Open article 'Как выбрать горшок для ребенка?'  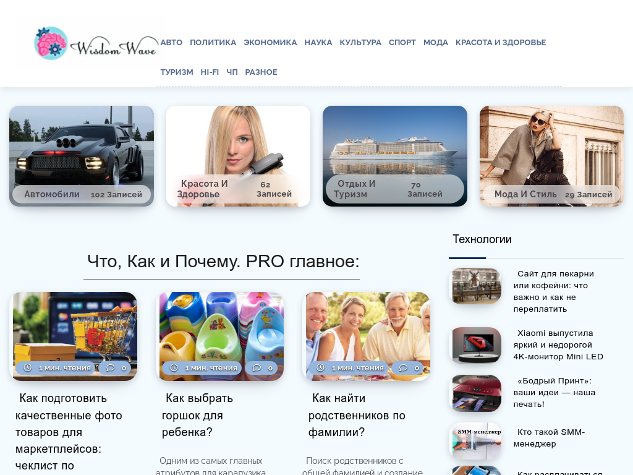click(197, 415)
